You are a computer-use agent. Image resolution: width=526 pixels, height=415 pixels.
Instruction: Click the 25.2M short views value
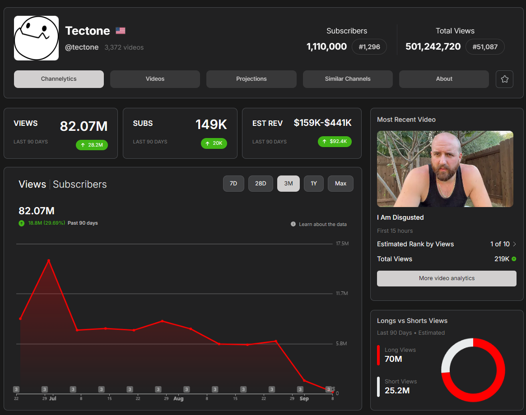point(397,391)
